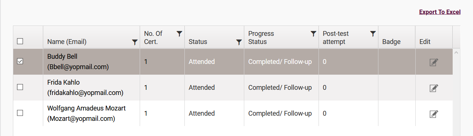
Task: Filter the Progress Status column
Action: click(x=313, y=34)
